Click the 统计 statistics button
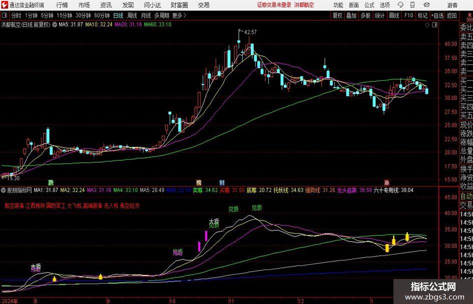The image size is (473, 304). coord(379,15)
